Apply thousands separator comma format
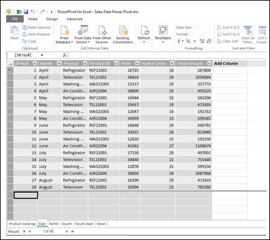270x240 pixels. click(194, 42)
